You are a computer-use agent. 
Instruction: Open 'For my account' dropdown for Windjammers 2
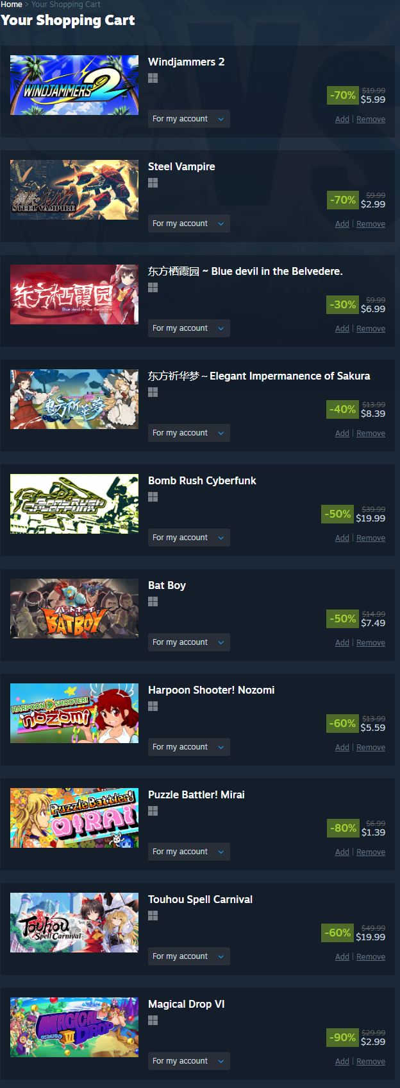(x=189, y=119)
